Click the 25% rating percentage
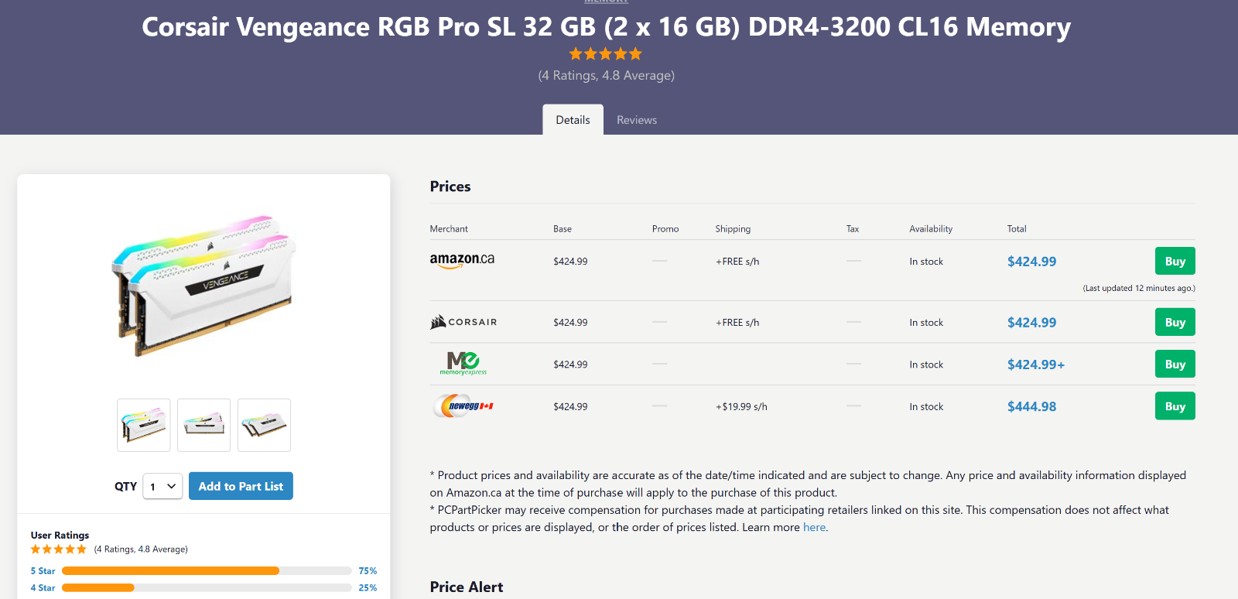Viewport: 1238px width, 599px height. click(368, 588)
